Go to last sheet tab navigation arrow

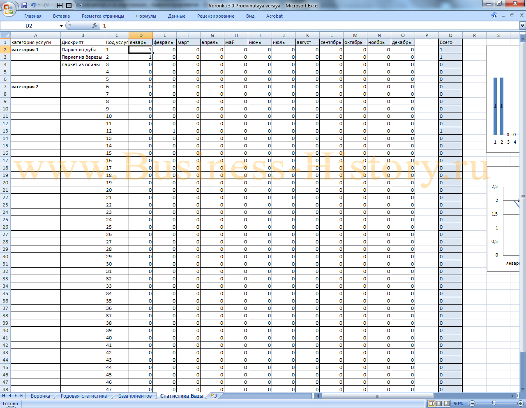(x=21, y=396)
